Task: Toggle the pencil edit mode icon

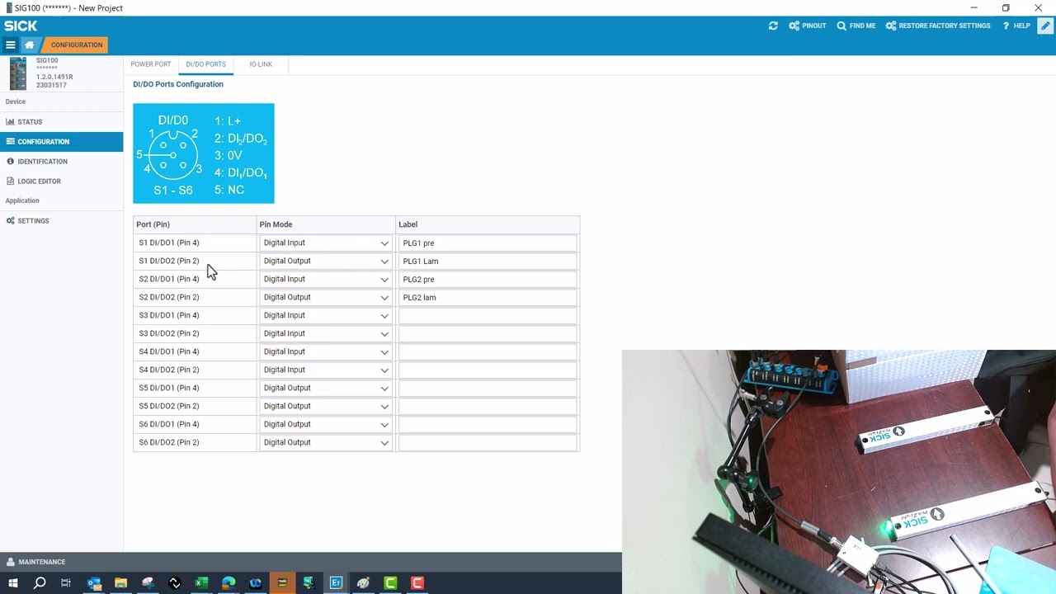Action: 1045,26
